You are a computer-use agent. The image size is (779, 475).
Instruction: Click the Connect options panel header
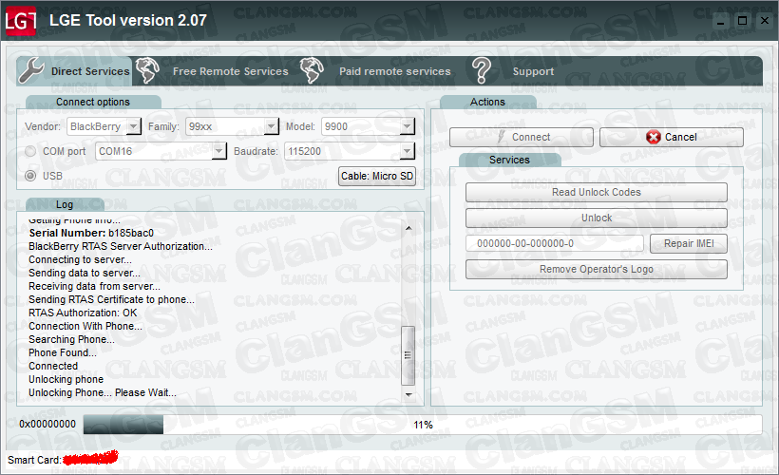(93, 102)
